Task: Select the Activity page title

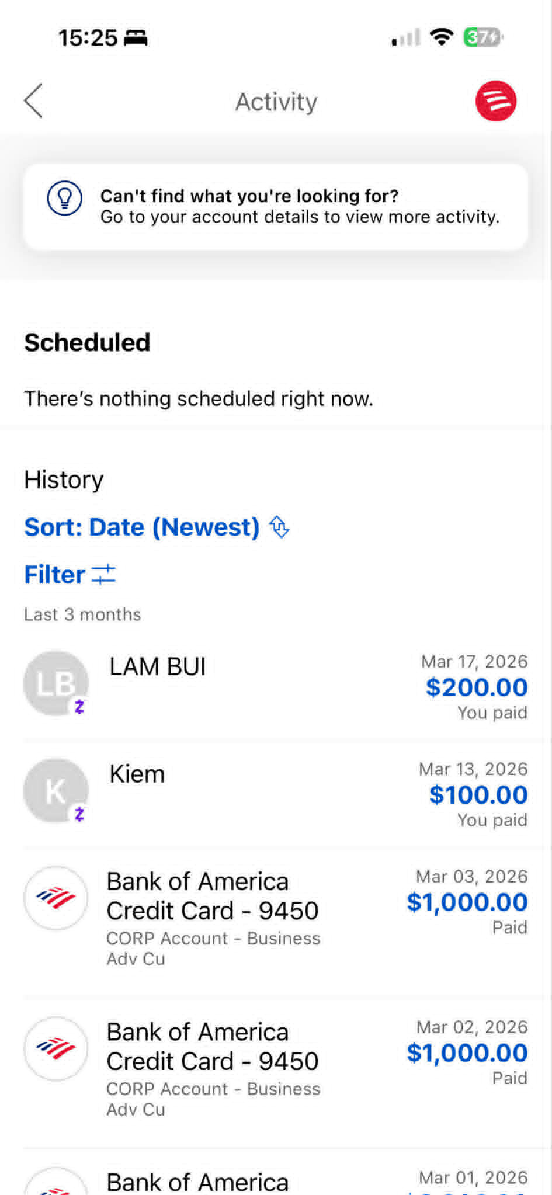Action: (276, 102)
